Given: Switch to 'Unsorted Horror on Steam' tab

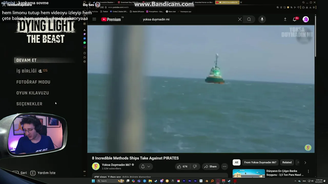Looking at the screenshot, I should [x=202, y=2].
